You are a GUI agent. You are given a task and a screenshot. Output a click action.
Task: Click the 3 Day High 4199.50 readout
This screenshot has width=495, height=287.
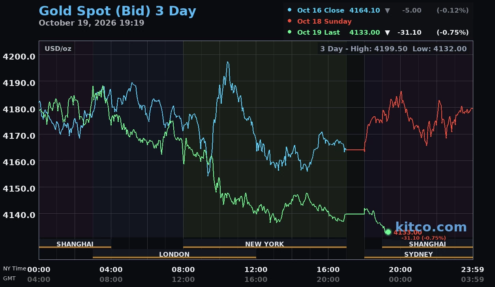click(x=364, y=49)
